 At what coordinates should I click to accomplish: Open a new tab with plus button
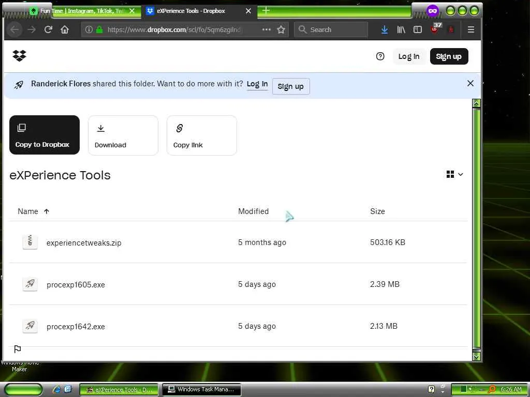click(x=266, y=11)
